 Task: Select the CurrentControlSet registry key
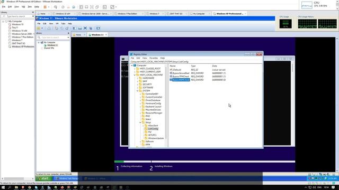pyautogui.click(x=154, y=97)
